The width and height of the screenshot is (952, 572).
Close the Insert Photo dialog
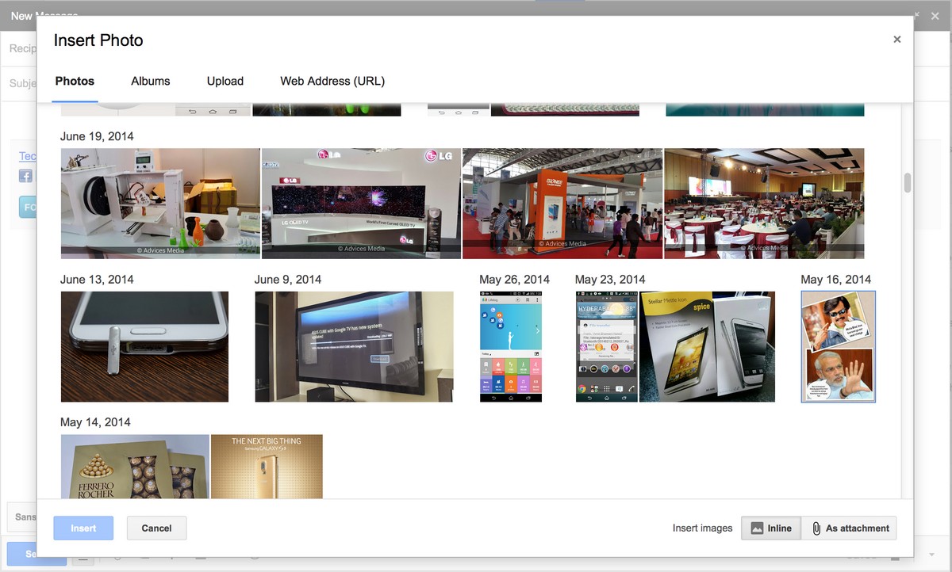click(896, 40)
